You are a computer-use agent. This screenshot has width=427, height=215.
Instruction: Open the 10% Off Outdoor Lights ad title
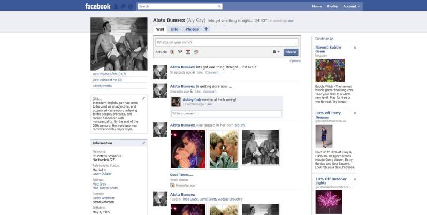coord(331,181)
